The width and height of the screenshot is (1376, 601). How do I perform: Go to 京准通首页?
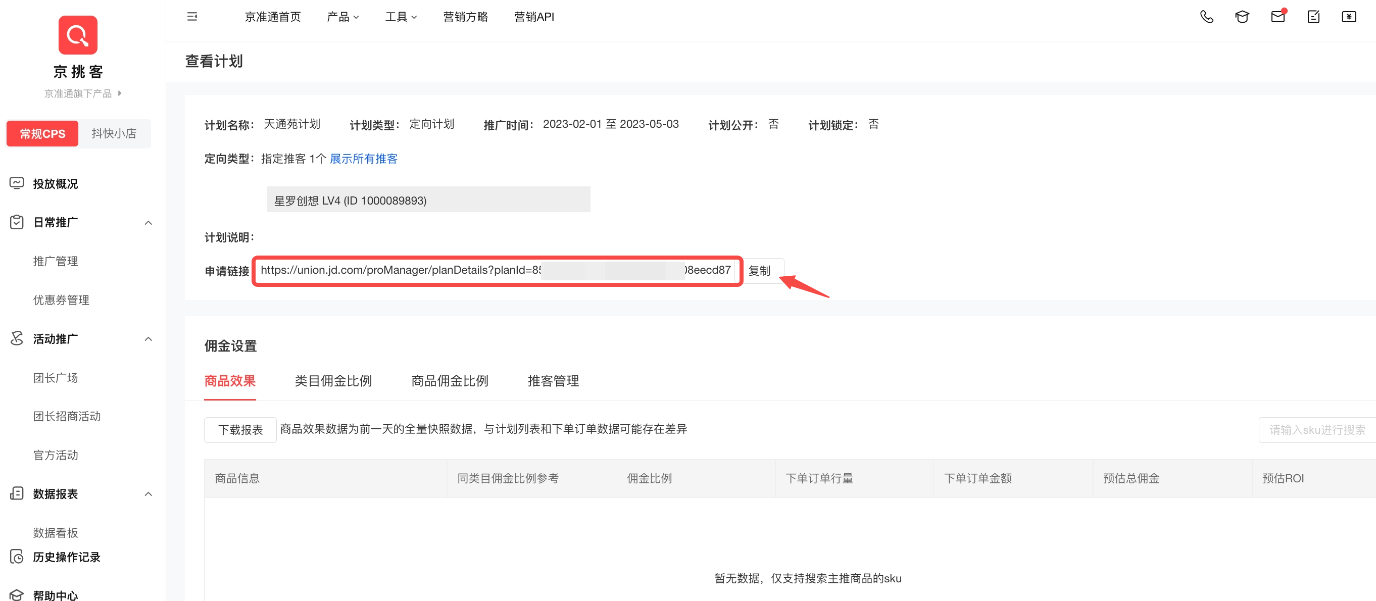pos(273,17)
